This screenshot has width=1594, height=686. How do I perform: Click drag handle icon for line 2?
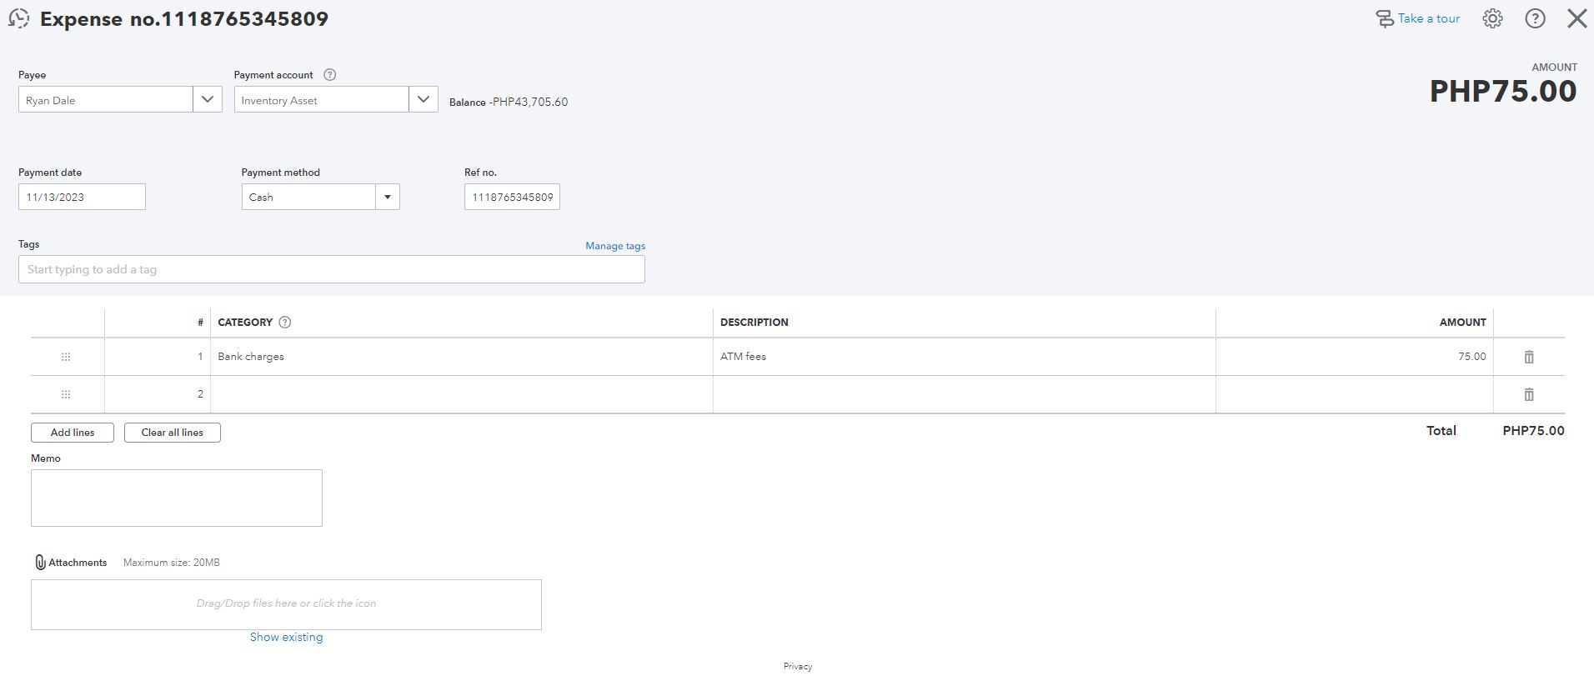(66, 394)
